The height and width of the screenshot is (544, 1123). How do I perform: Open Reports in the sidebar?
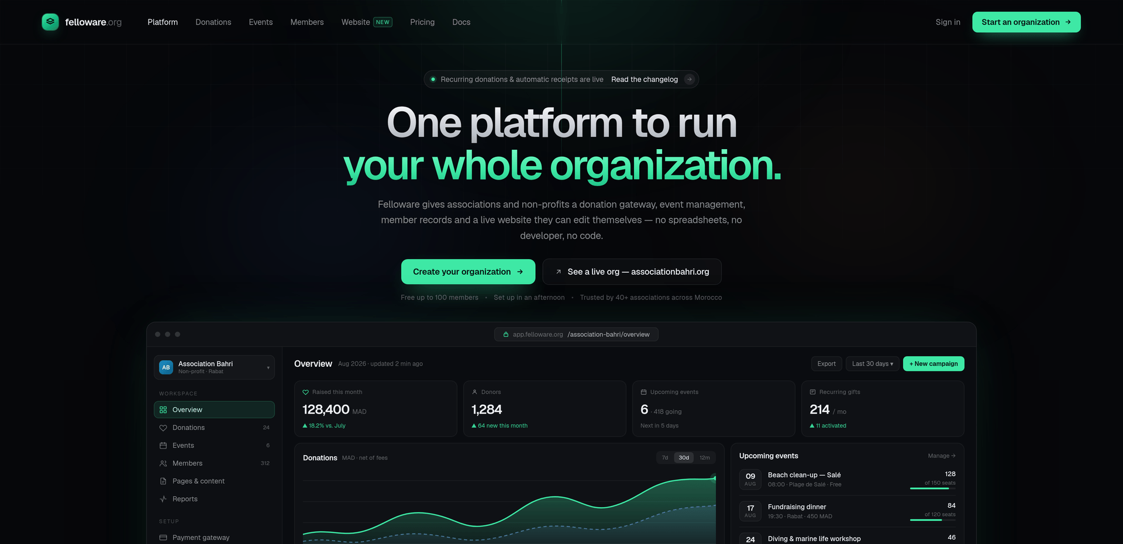214,499
